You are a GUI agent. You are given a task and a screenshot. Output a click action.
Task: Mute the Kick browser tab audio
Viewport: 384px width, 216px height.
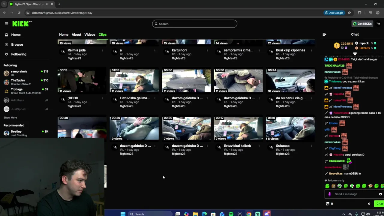click(x=47, y=4)
